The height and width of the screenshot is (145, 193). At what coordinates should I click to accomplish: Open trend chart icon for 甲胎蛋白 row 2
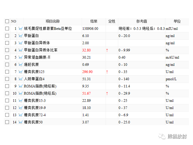[20, 36]
